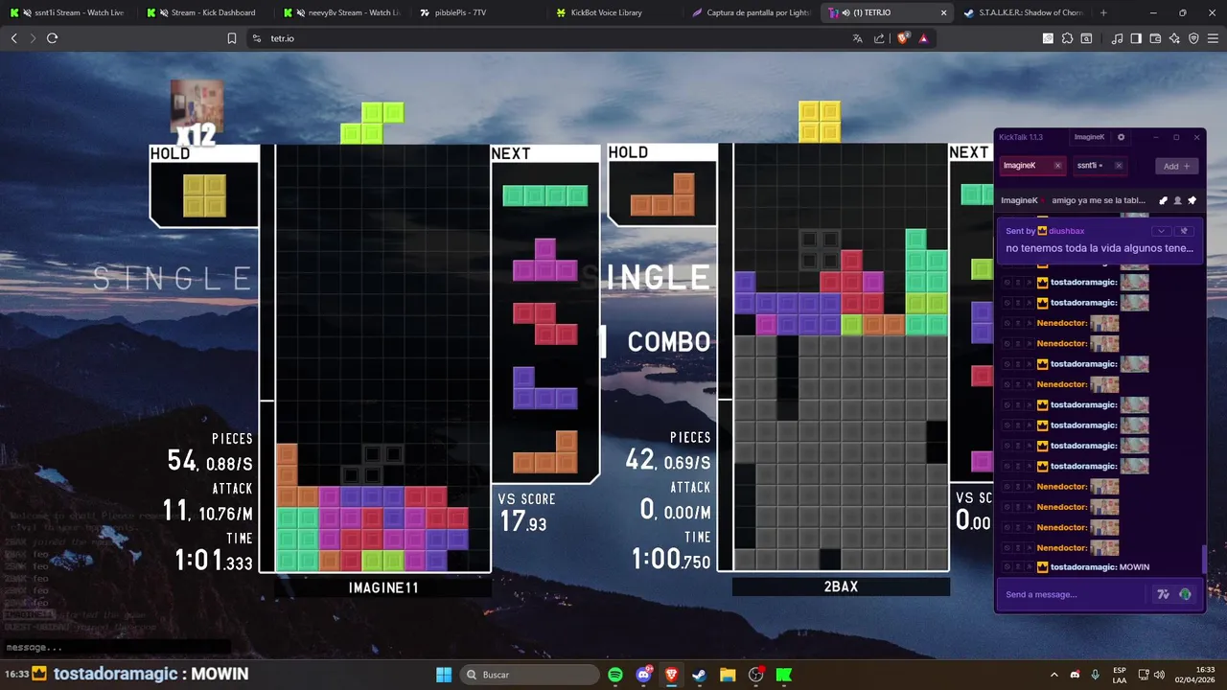Open the S.T.A.L.K.E.R. Shadow of Chornobyl tab
Viewport: 1227px width, 690px height.
click(1024, 12)
